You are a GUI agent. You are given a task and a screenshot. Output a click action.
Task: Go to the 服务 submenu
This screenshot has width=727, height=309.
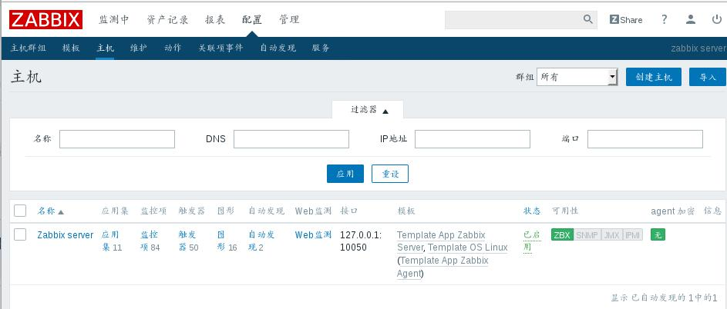click(321, 48)
